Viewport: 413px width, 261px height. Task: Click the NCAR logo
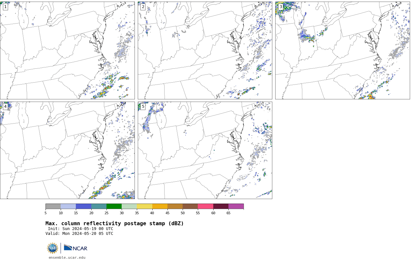(76, 248)
